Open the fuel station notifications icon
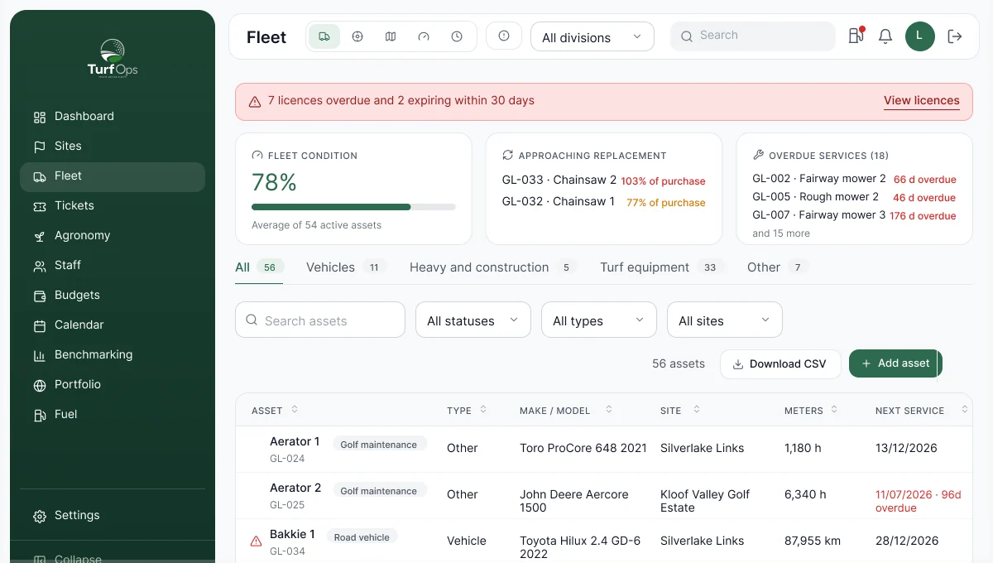993x563 pixels. (x=856, y=36)
